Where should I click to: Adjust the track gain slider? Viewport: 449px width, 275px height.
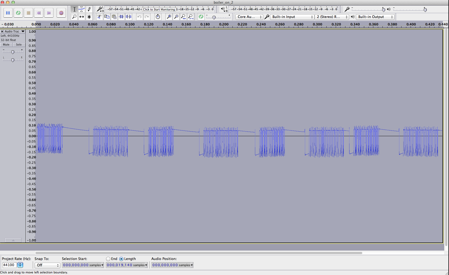13,52
